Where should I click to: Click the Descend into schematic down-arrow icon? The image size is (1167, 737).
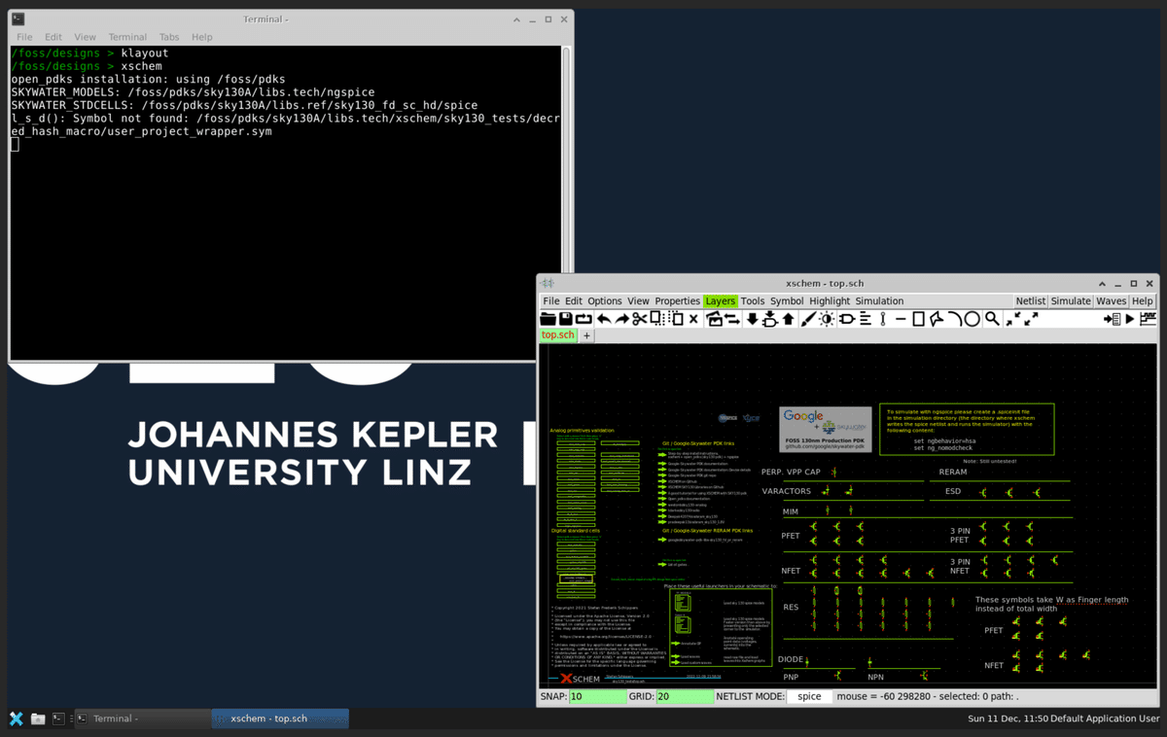752,319
